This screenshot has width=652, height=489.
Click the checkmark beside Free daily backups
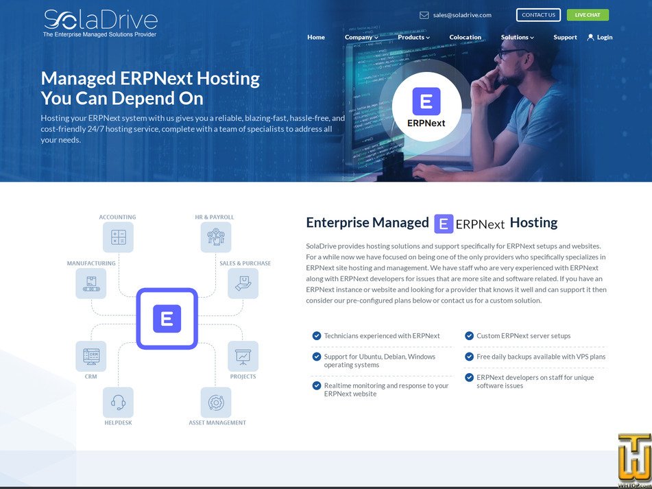pos(469,357)
